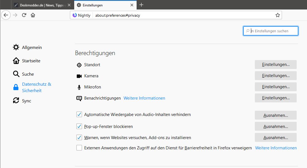
Task: Open Einstellungen for Benachrichtigungen
Action: 276,98
